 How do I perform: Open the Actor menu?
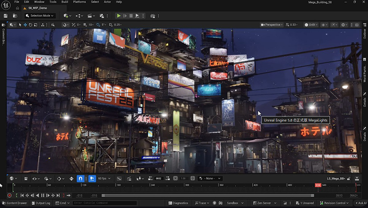pos(107,2)
